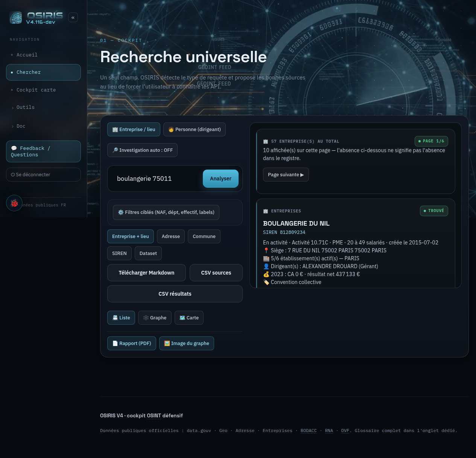Expand the Doc navigation group
Screen dimensions: 476x458
(43, 126)
